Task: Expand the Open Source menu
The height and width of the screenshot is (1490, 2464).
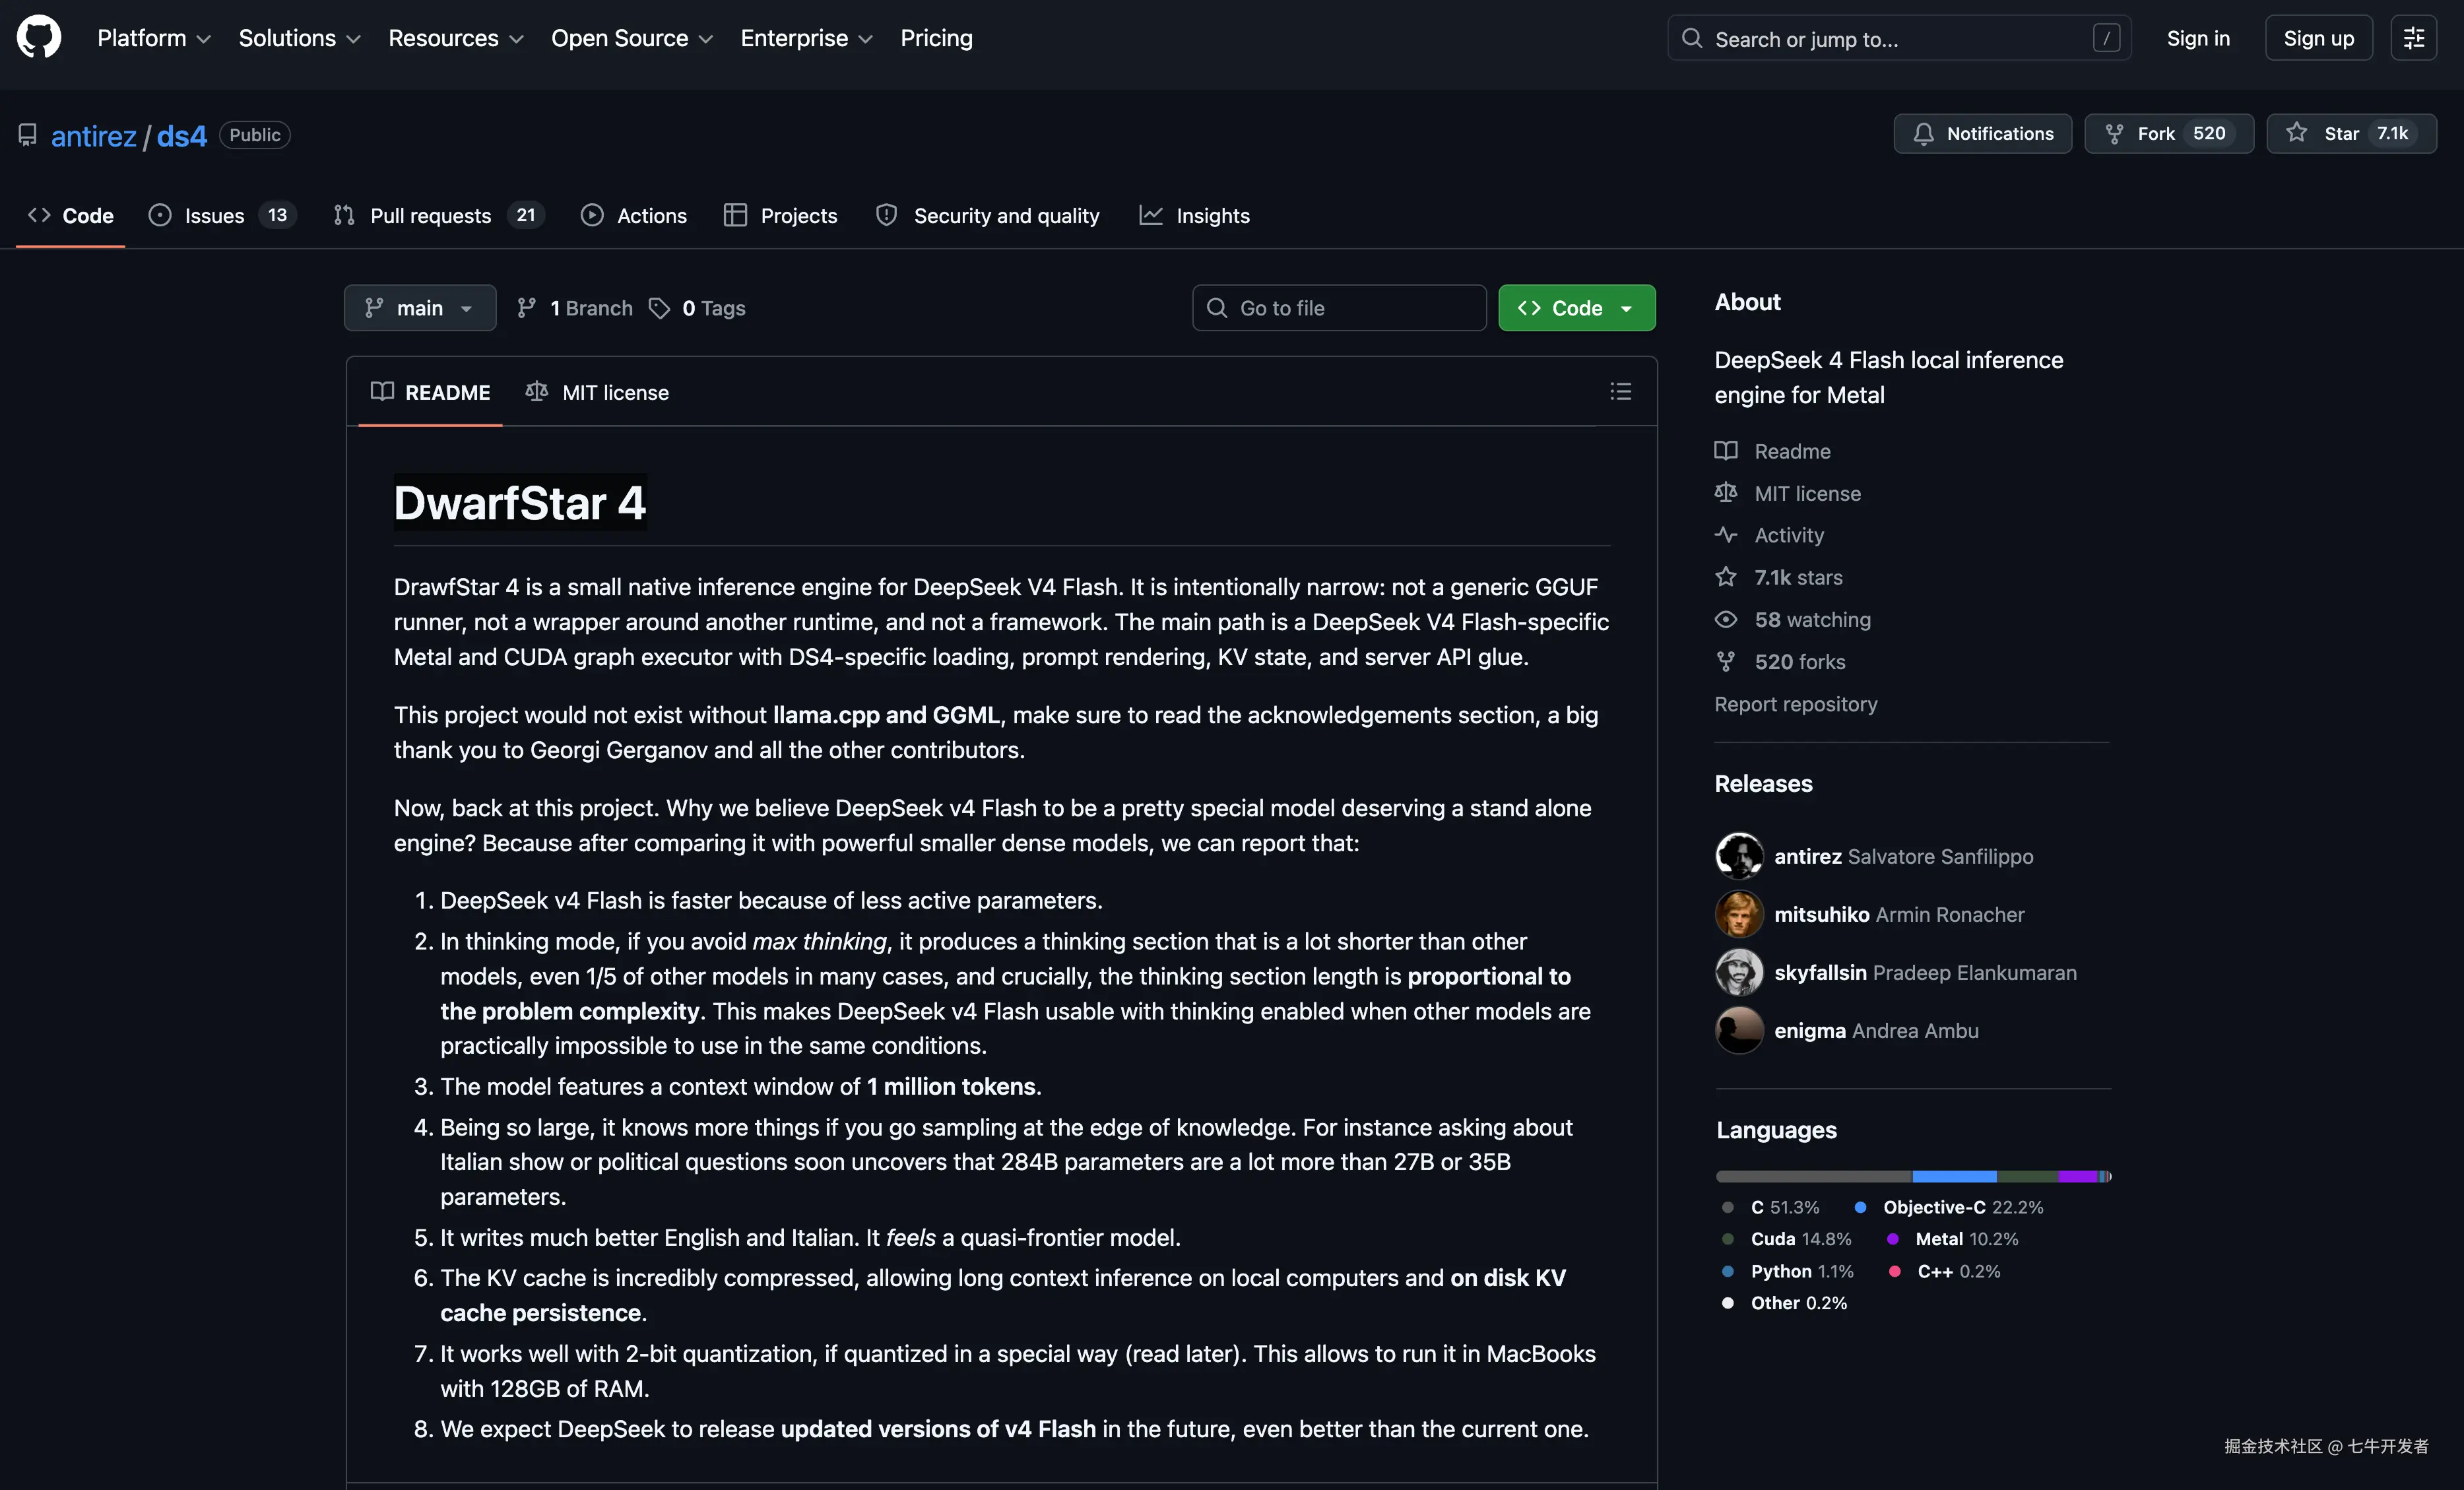Action: [632, 38]
